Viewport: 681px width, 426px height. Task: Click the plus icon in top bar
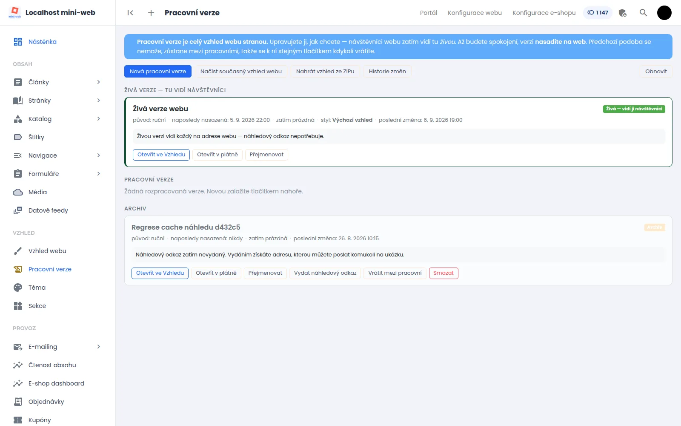[x=151, y=13]
